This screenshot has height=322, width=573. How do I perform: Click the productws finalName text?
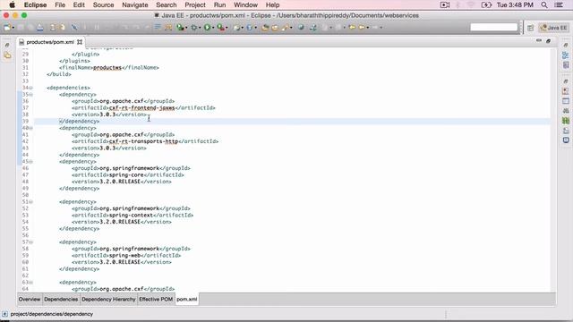(107, 68)
